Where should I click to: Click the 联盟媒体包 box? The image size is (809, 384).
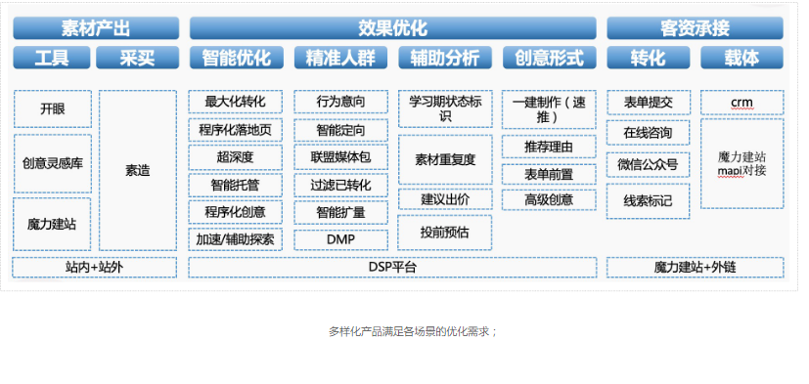pyautogui.click(x=341, y=156)
